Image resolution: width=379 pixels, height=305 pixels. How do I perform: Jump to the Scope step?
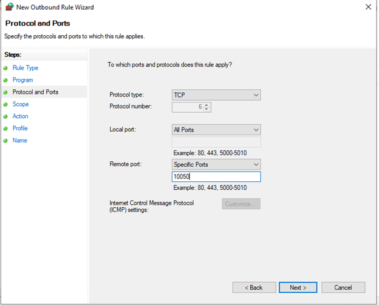[x=21, y=104]
